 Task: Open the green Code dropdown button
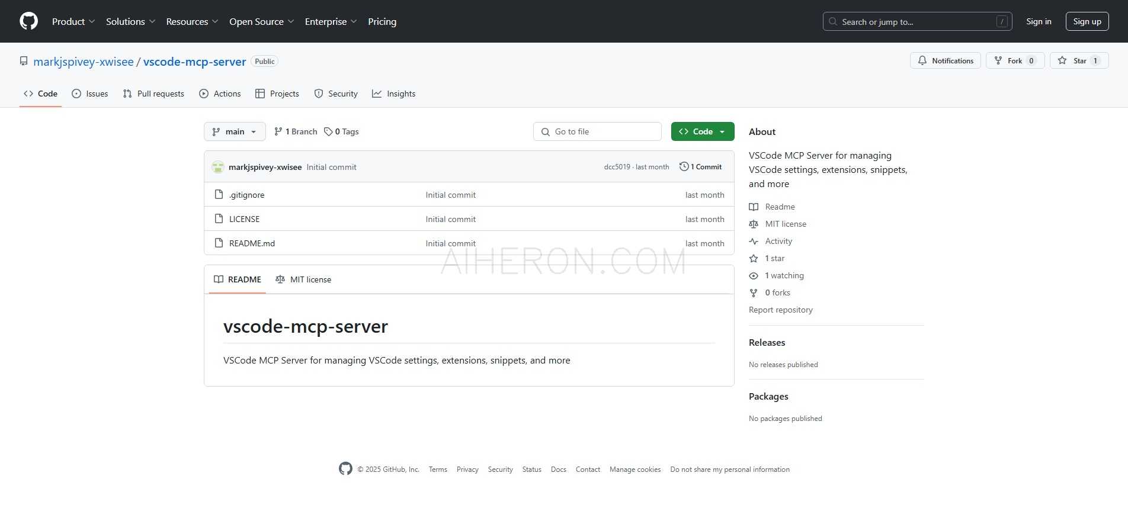click(703, 131)
